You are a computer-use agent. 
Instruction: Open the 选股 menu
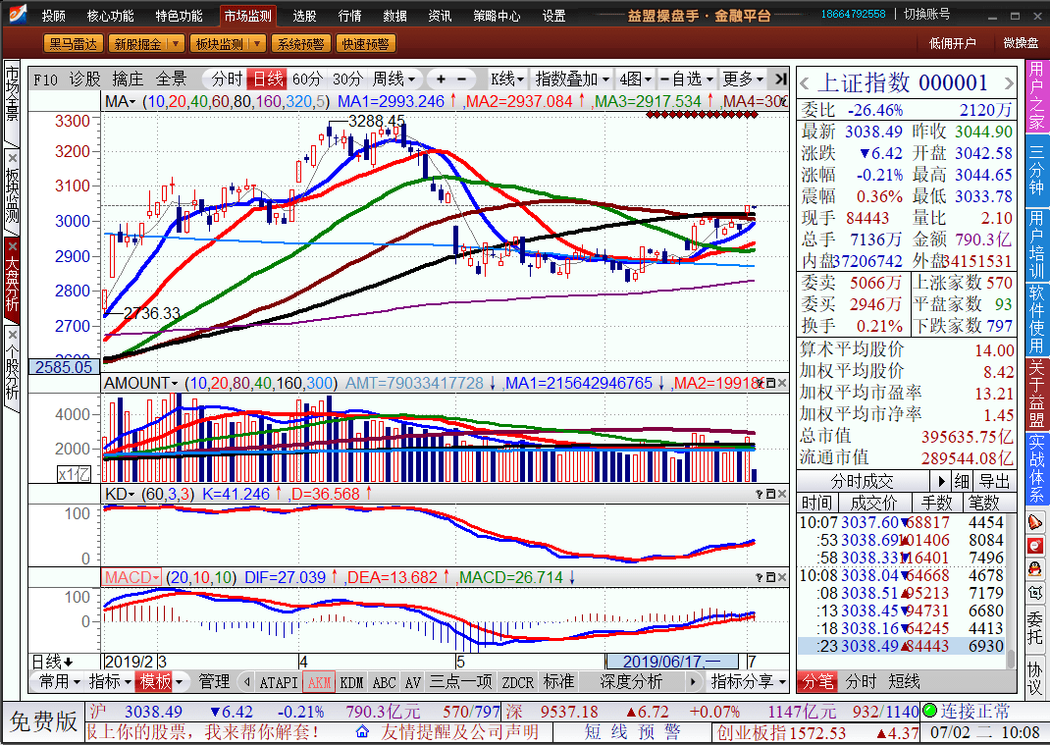click(x=304, y=16)
